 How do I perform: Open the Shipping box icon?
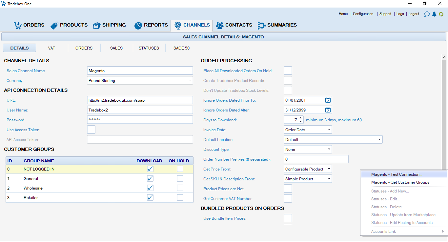96,26
